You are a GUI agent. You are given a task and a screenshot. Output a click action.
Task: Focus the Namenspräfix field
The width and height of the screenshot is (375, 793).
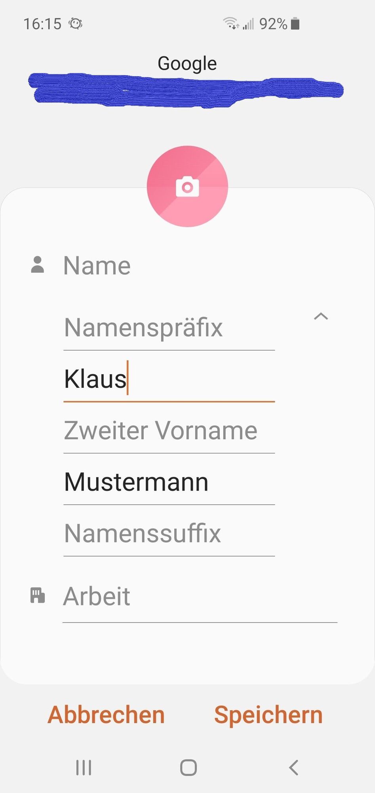tap(169, 328)
